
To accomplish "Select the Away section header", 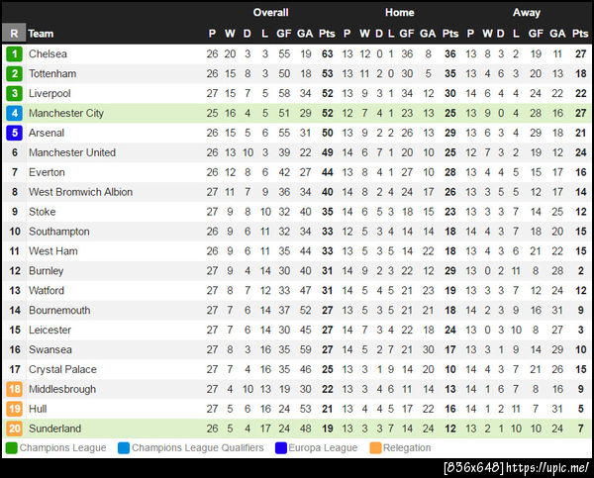I will pyautogui.click(x=527, y=13).
